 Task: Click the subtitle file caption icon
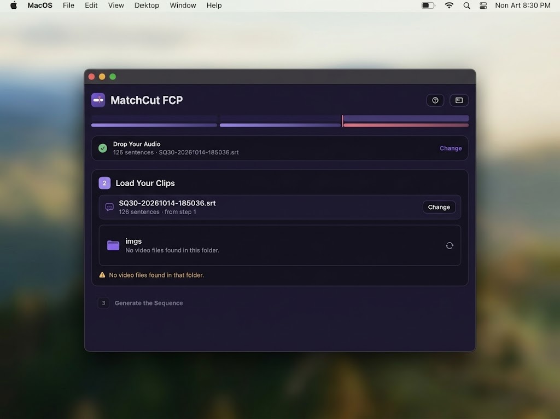coord(109,207)
